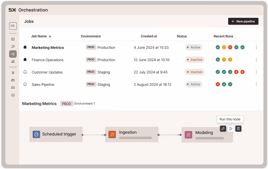Click PROD tag in Marketing Metrics row
268x169 pixels.
tap(91, 47)
